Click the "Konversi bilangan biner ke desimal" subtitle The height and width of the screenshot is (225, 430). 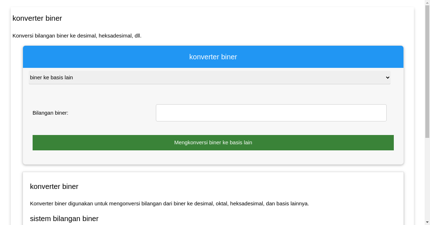(77, 36)
